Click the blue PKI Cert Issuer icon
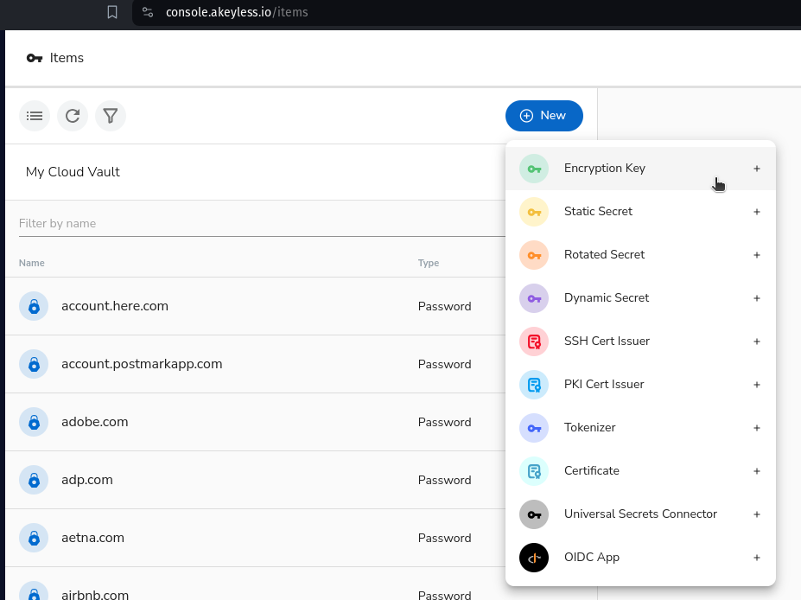Screen dimensions: 801x600 pos(534,385)
